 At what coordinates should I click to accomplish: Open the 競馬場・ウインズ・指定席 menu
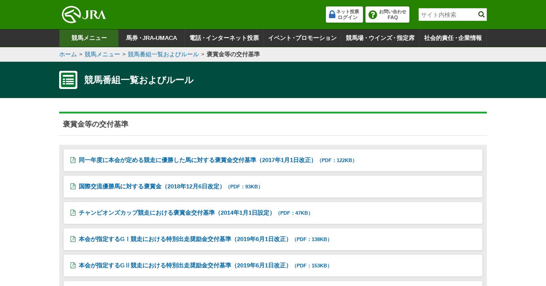tap(380, 38)
